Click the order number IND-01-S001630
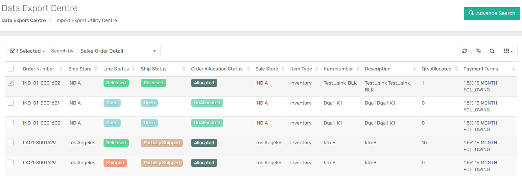 [x=41, y=123]
